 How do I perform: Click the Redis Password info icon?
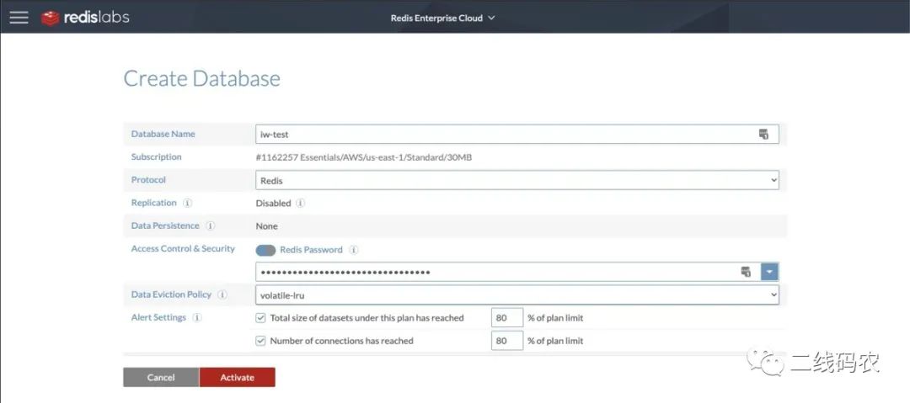click(x=353, y=250)
